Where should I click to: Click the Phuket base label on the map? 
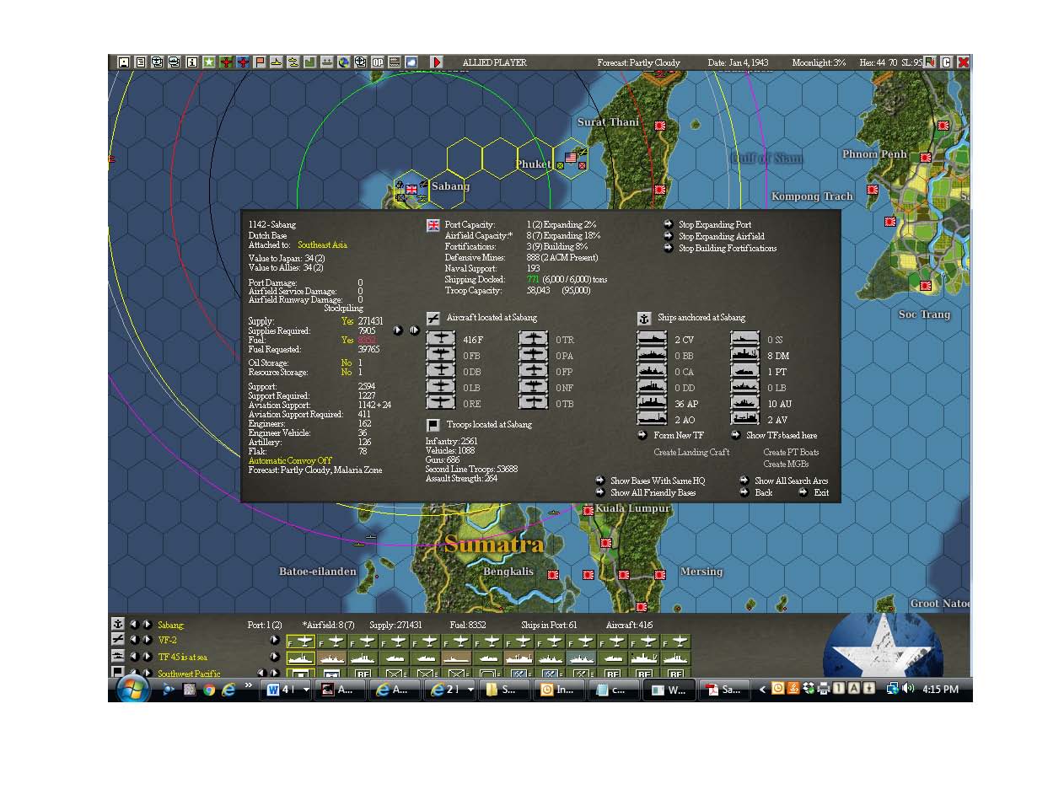(533, 164)
